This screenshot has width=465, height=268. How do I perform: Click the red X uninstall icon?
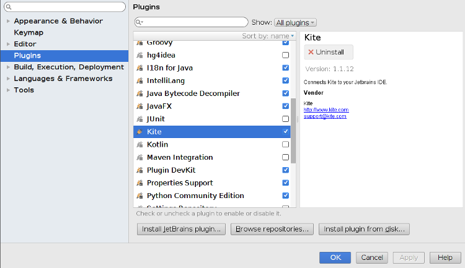coord(311,52)
